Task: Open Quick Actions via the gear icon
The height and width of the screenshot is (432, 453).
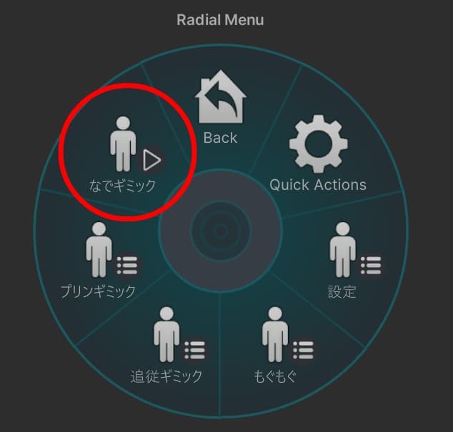Action: coord(319,144)
